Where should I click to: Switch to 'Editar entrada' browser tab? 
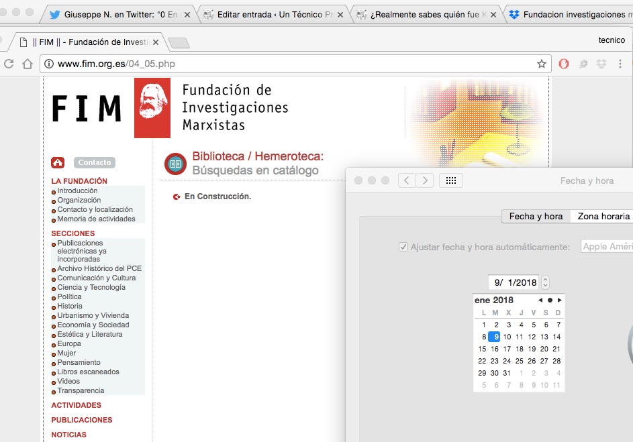coord(275,14)
